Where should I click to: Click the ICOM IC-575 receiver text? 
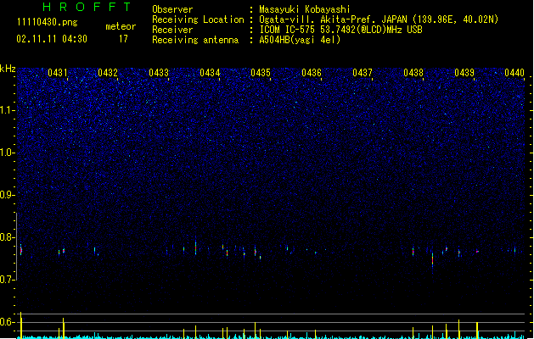click(x=340, y=30)
